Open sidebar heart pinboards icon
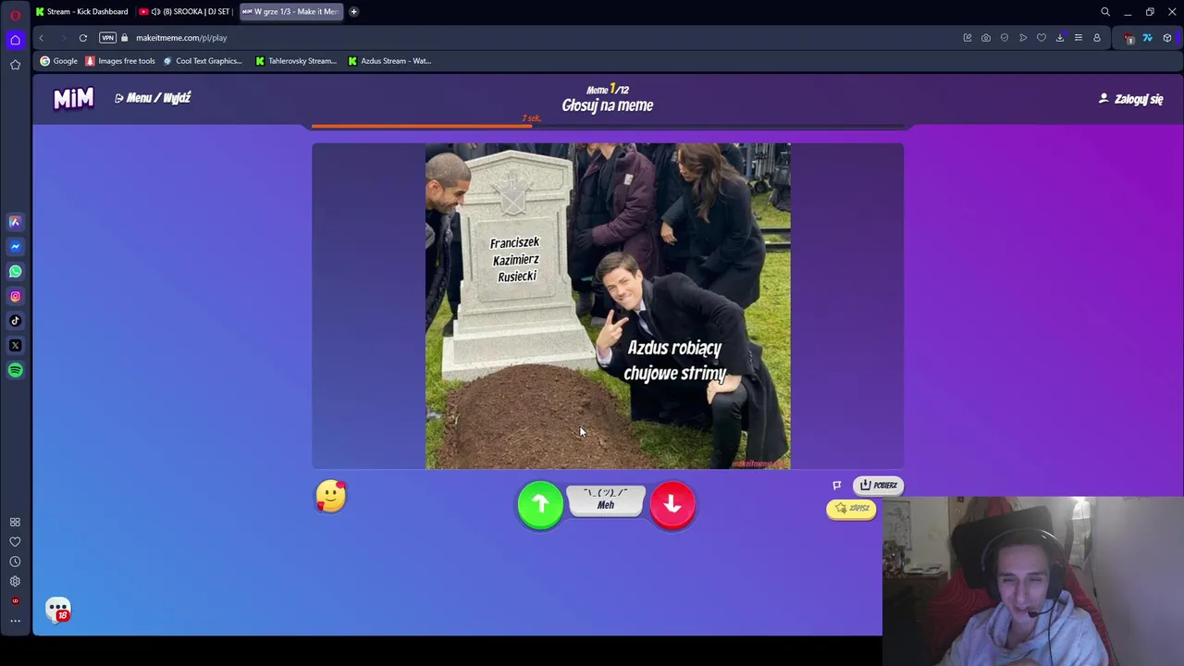The width and height of the screenshot is (1184, 666). coord(15,542)
